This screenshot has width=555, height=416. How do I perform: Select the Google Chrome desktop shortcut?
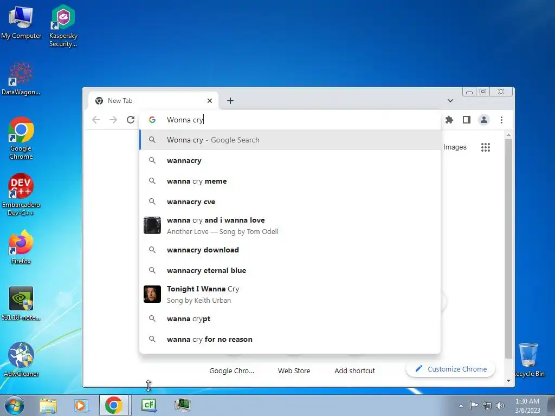(21, 138)
